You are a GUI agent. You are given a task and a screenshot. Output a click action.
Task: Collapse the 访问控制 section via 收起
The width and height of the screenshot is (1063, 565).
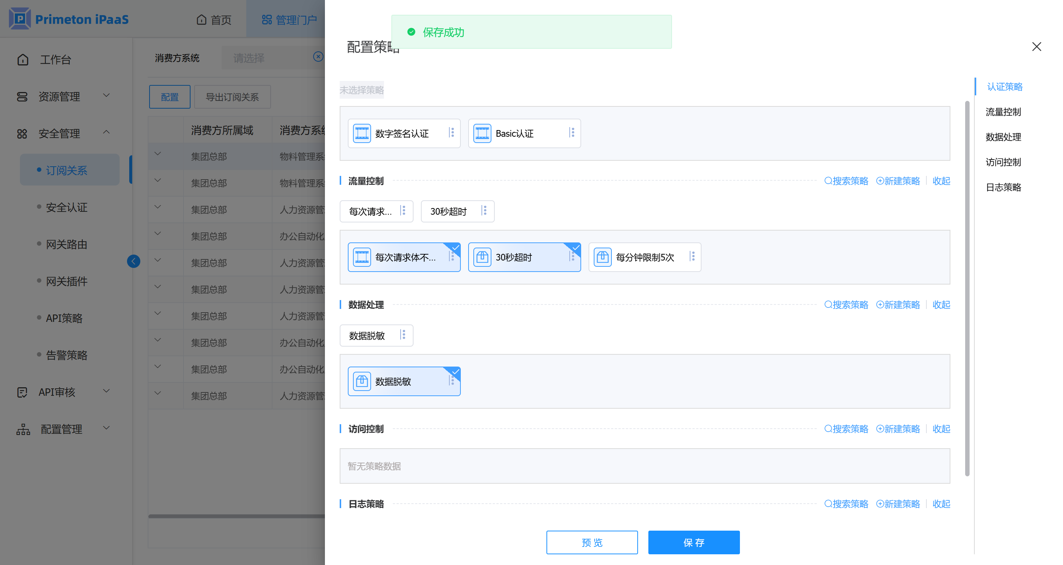(x=941, y=429)
